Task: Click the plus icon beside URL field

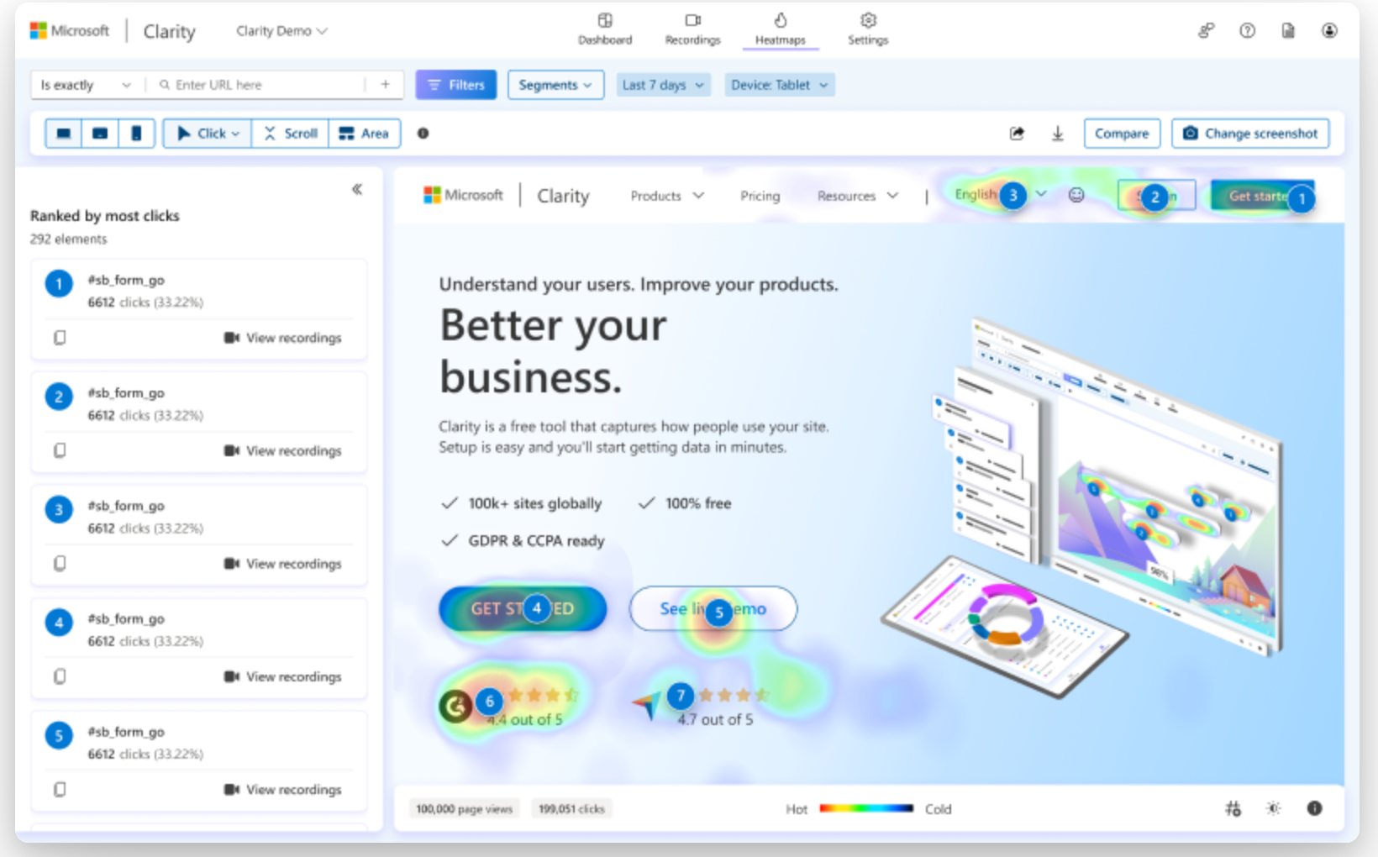Action: tap(385, 84)
